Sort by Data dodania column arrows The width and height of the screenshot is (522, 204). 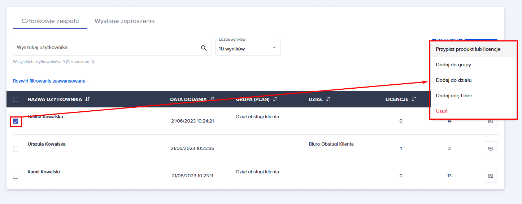tap(212, 99)
